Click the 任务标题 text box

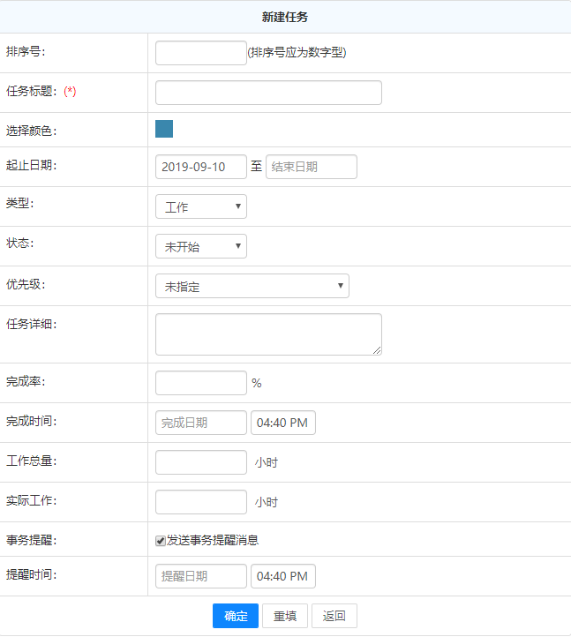pyautogui.click(x=268, y=93)
